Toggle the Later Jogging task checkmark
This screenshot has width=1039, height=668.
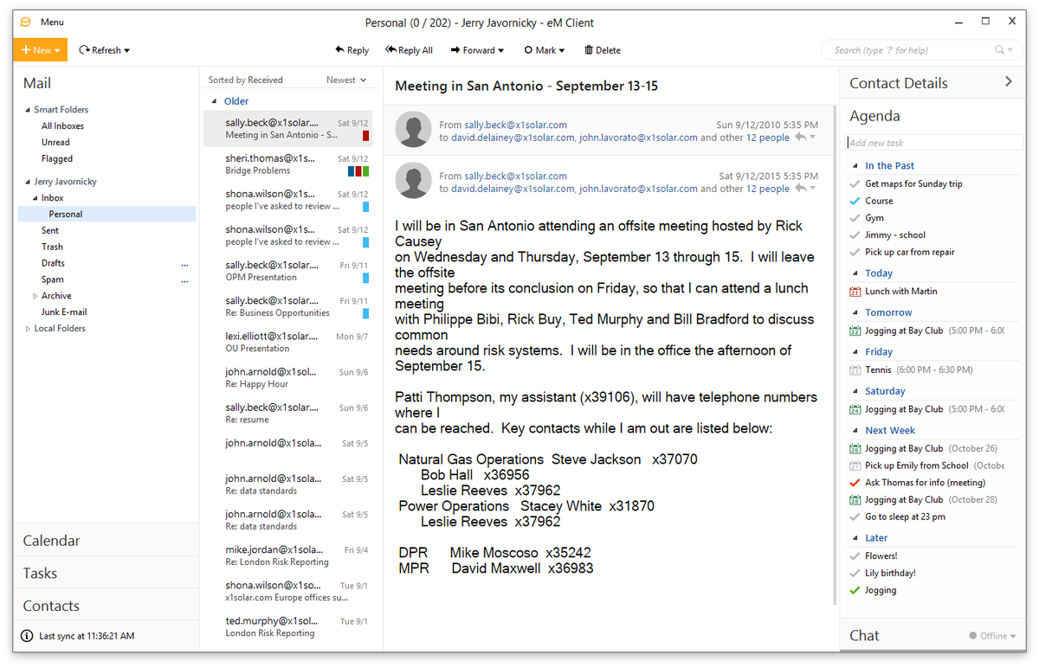855,590
